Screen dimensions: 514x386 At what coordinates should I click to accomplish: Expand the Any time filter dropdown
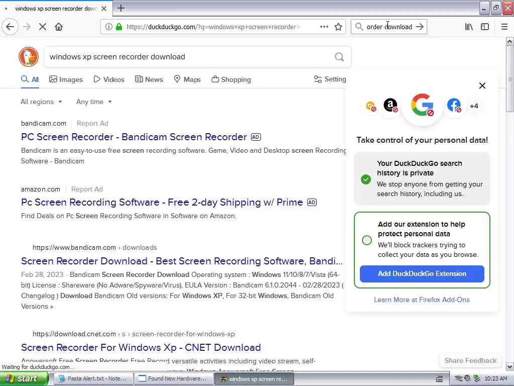pos(94,102)
